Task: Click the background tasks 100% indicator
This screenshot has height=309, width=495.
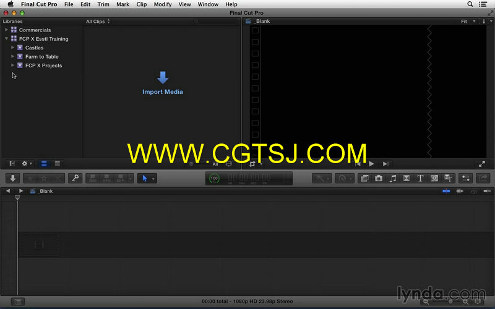Action: 214,179
